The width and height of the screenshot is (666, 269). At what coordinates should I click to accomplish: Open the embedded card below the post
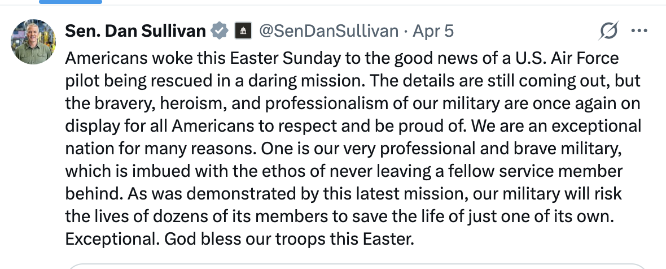[357, 266]
